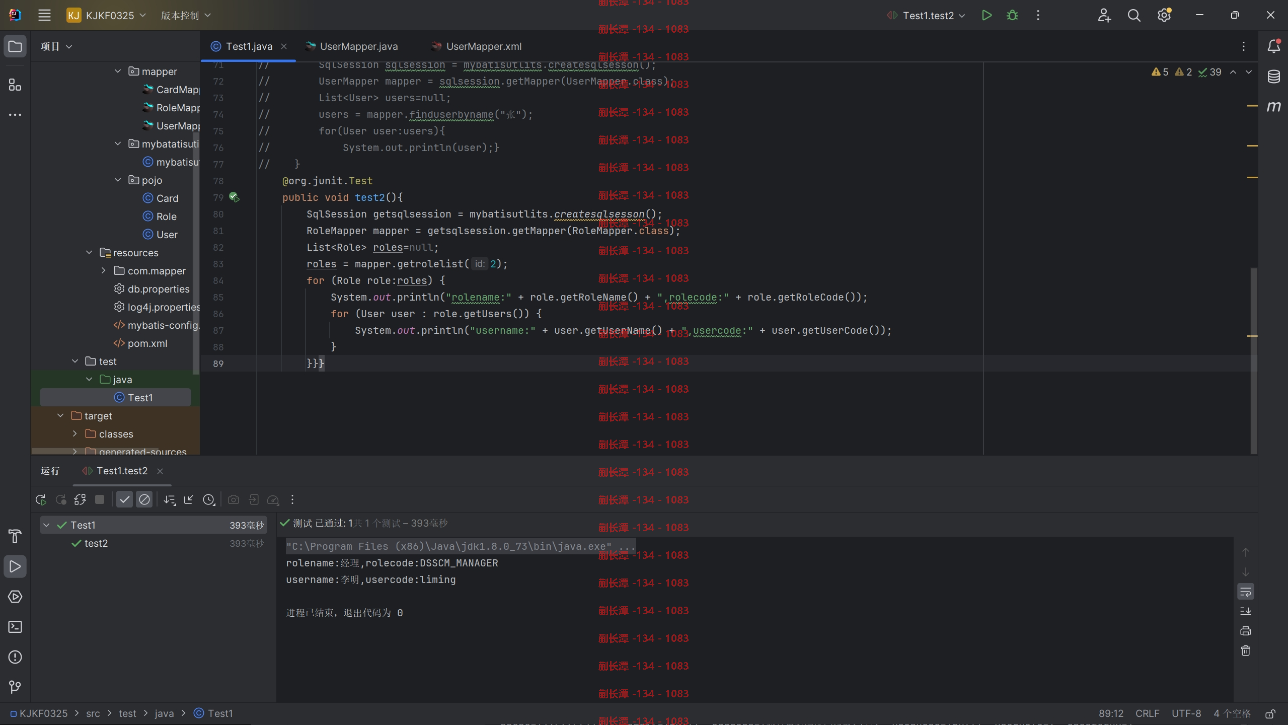The image size is (1288, 725).
Task: Open the Database tool window
Action: pos(1274,77)
